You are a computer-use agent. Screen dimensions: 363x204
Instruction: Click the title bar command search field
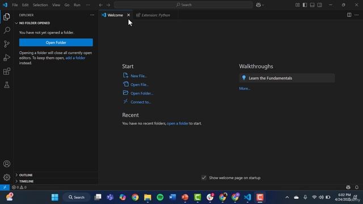point(183,5)
